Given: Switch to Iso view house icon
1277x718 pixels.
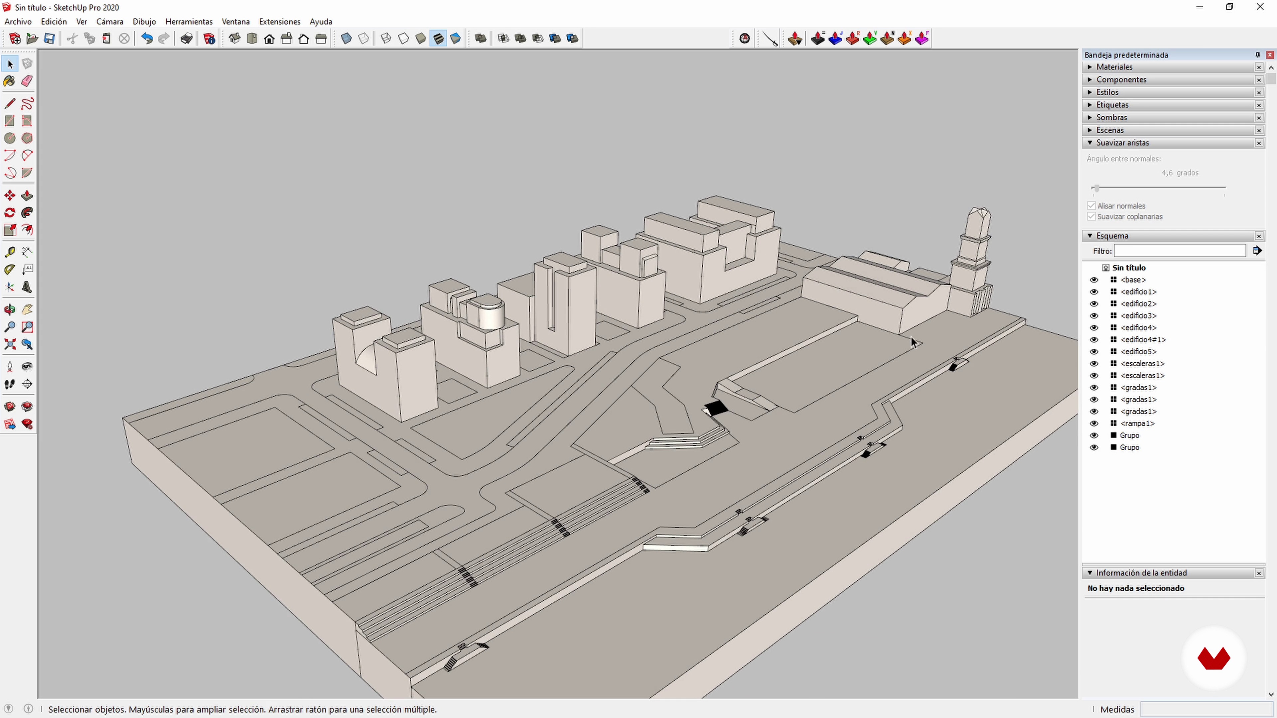Looking at the screenshot, I should 234,38.
